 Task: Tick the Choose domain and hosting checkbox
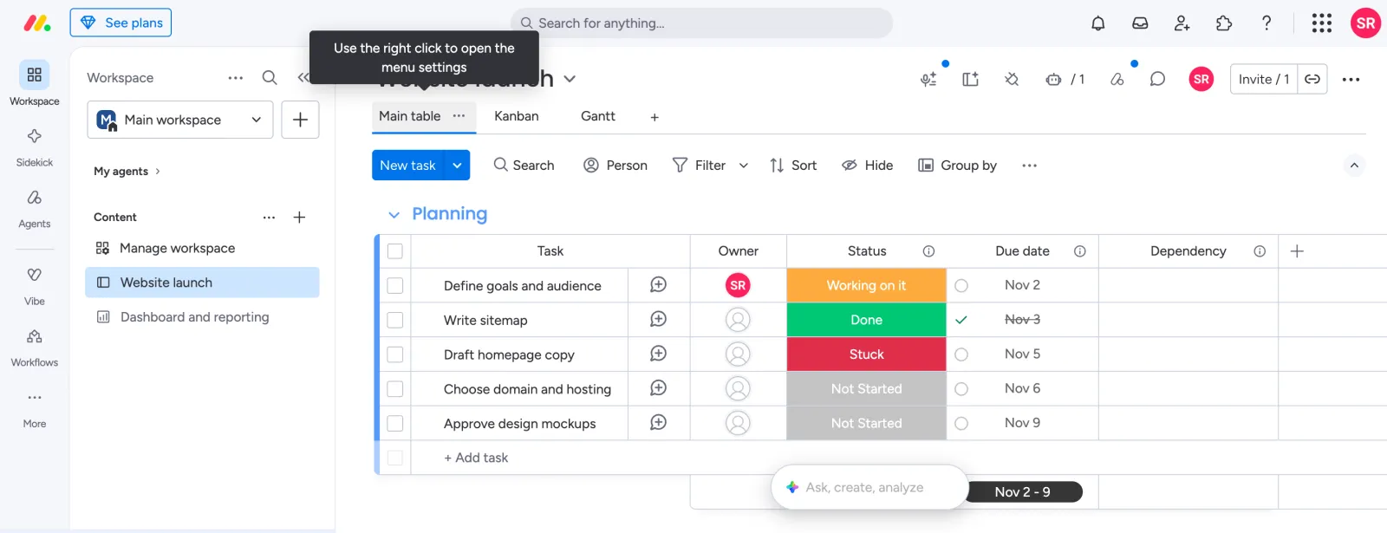point(395,389)
